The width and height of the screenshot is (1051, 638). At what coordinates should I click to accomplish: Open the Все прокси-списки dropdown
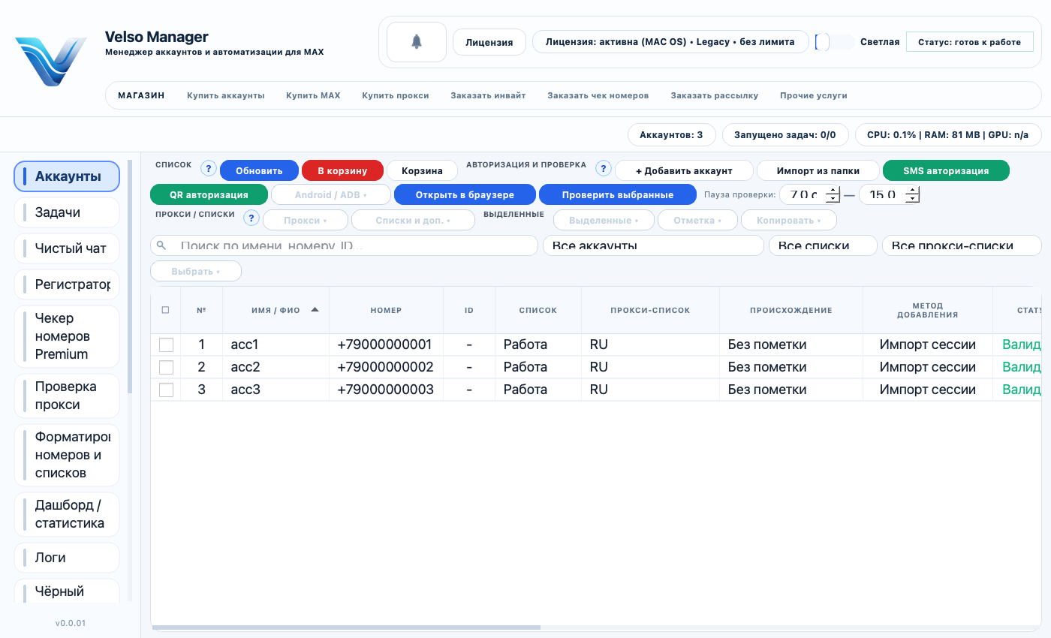pyautogui.click(x=961, y=245)
